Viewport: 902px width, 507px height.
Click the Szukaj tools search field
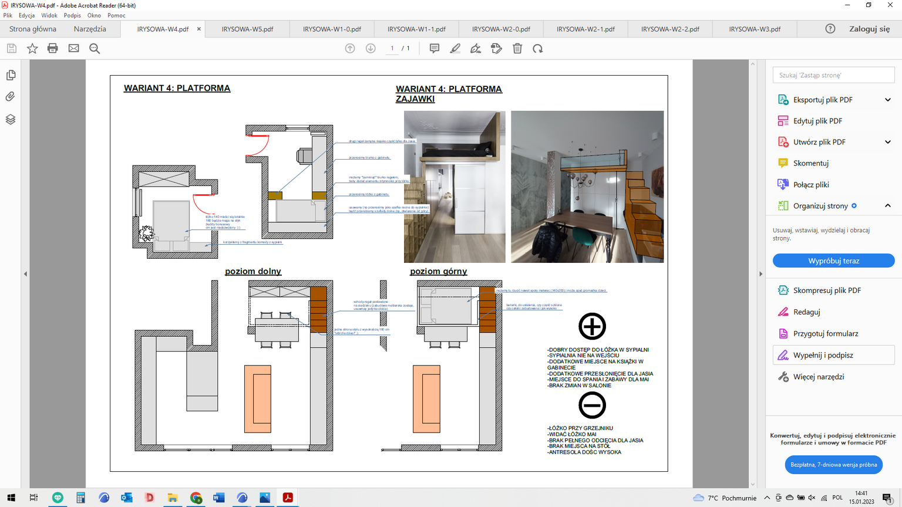click(833, 75)
